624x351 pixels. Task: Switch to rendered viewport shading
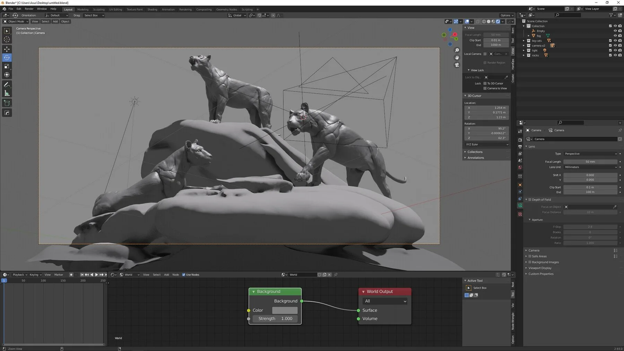point(498,21)
